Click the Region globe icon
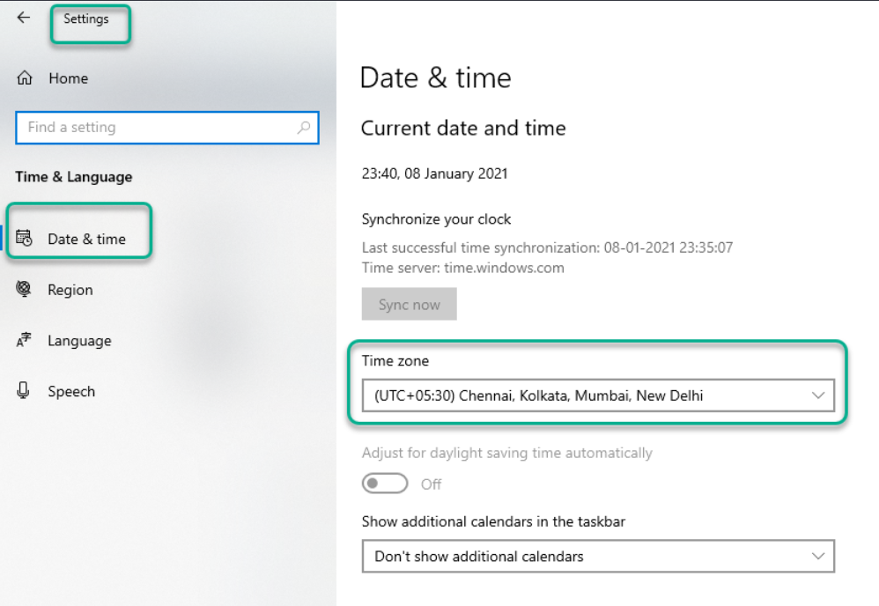Screen dimensions: 879x606 click(24, 289)
